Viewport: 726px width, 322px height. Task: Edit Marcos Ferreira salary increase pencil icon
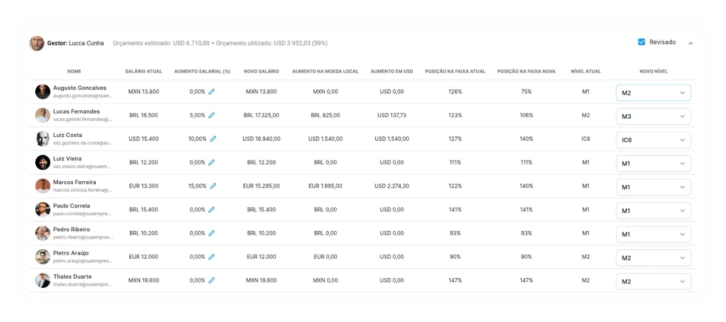click(213, 186)
